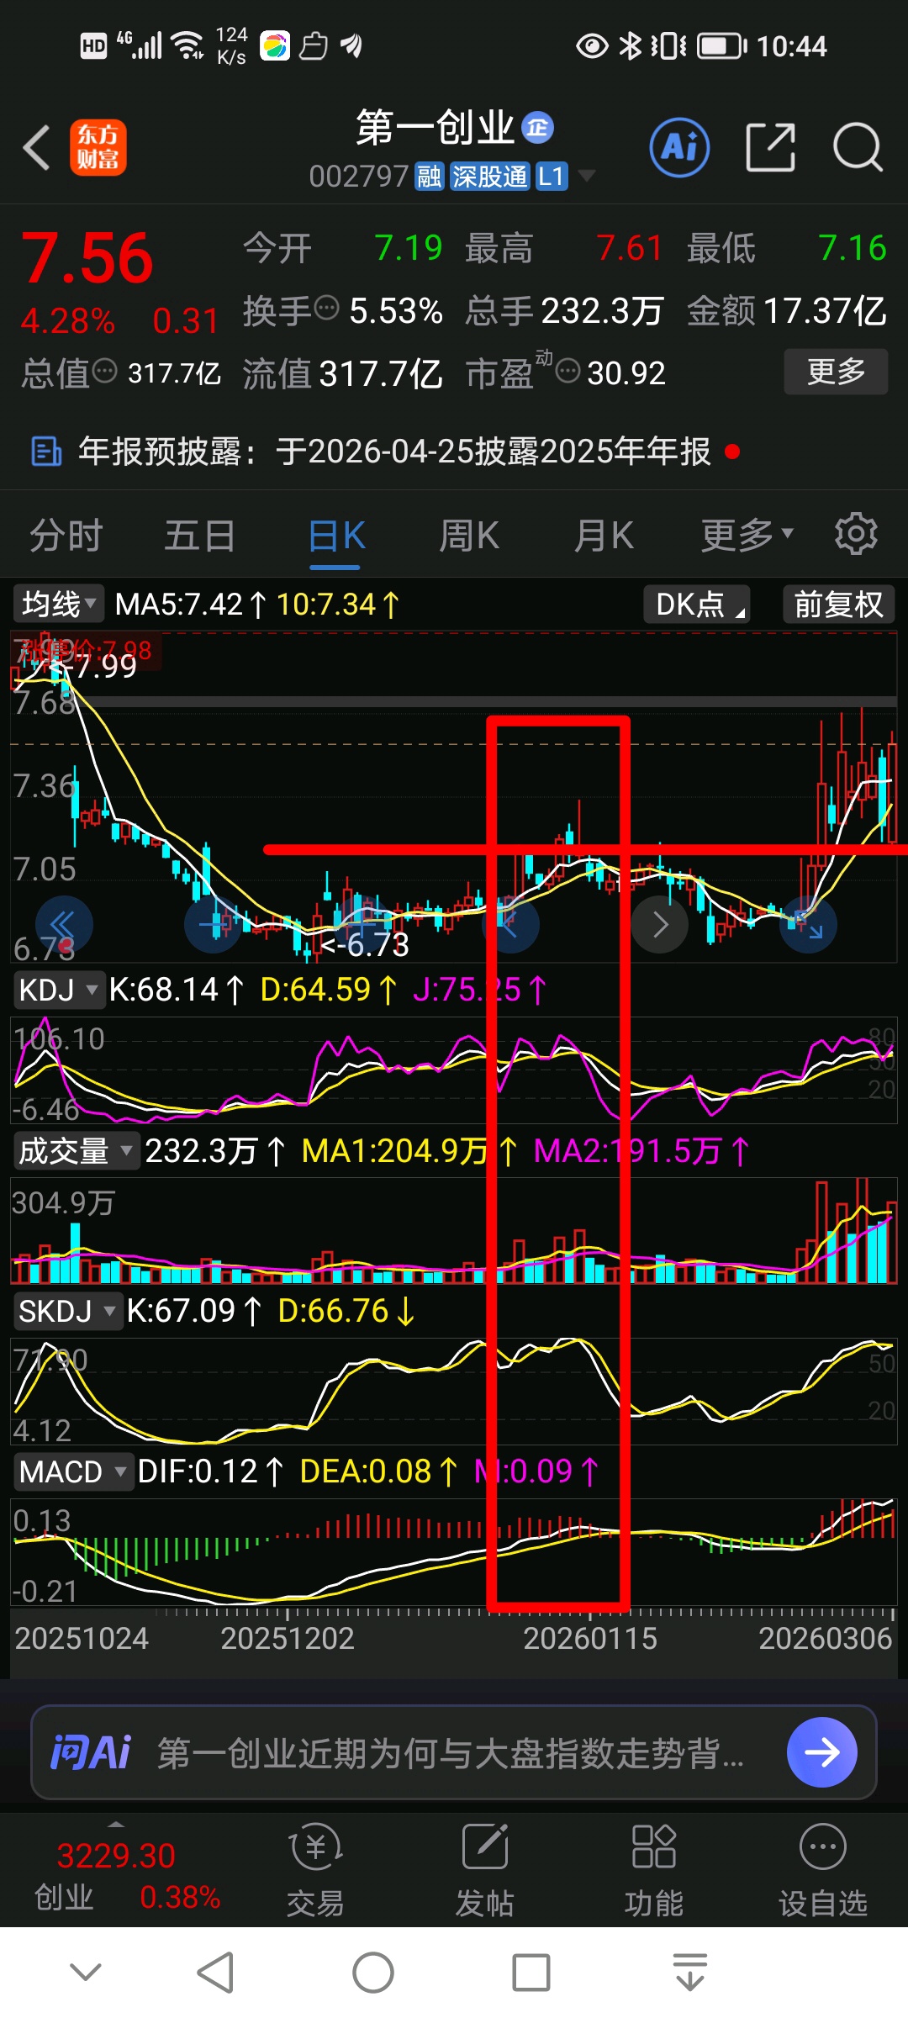
Task: Tap the 20260115 date axis label
Action: pos(590,1638)
